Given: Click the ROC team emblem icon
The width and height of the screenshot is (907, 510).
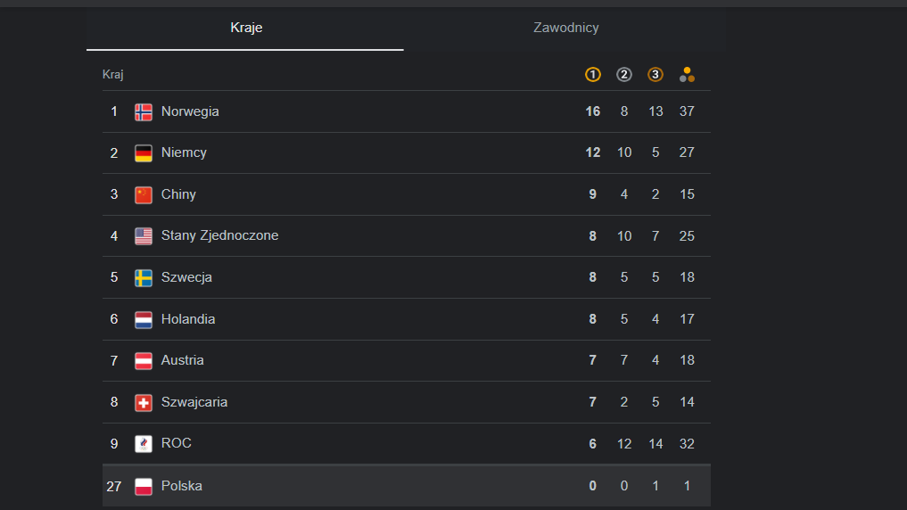Looking at the screenshot, I should click(144, 443).
